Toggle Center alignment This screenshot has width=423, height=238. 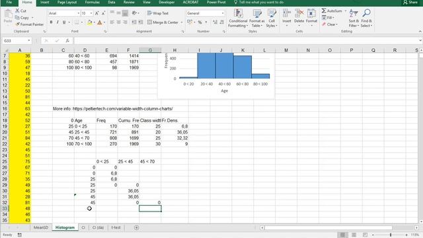click(x=118, y=22)
